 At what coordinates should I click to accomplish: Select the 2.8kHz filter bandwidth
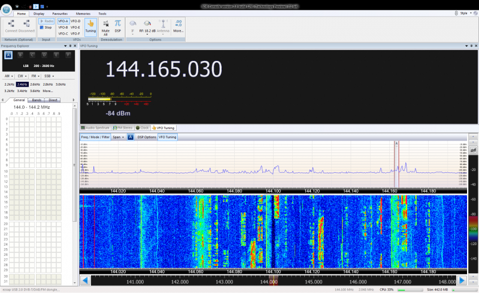click(x=48, y=84)
